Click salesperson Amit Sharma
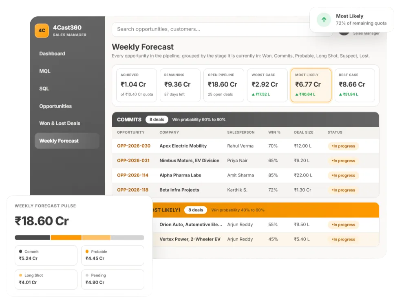Image resolution: width=406 pixels, height=302 pixels. coord(240,175)
